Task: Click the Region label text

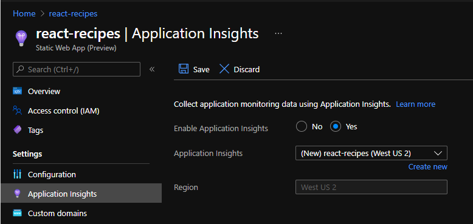Action: pyautogui.click(x=186, y=187)
